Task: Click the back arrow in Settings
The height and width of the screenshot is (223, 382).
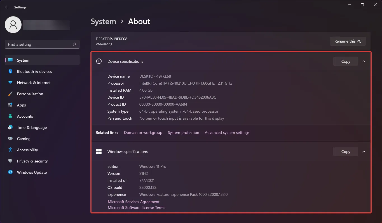Action: 7,7
